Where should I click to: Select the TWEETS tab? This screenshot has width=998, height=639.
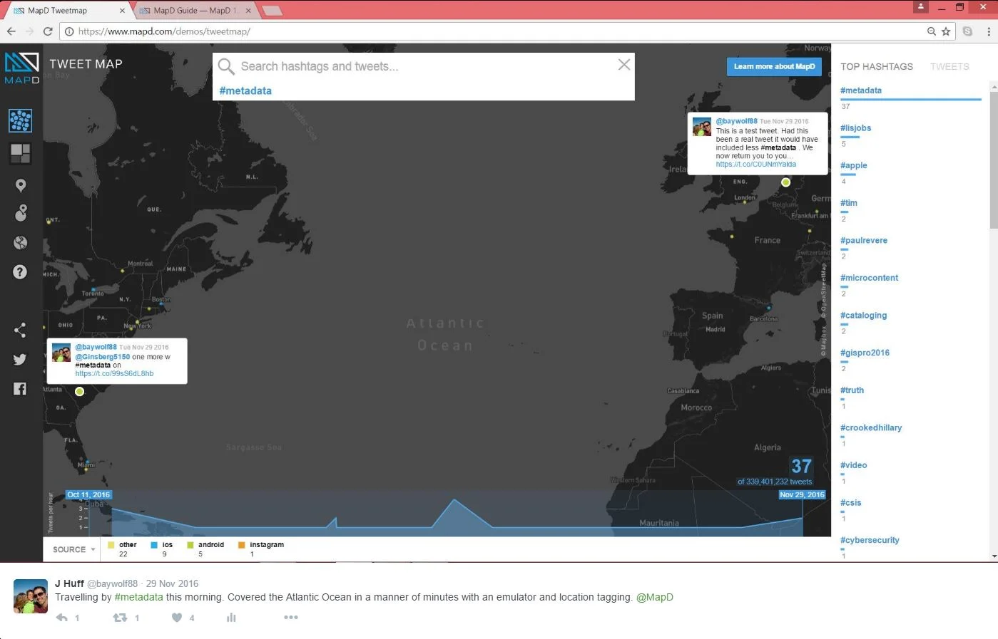pos(949,66)
